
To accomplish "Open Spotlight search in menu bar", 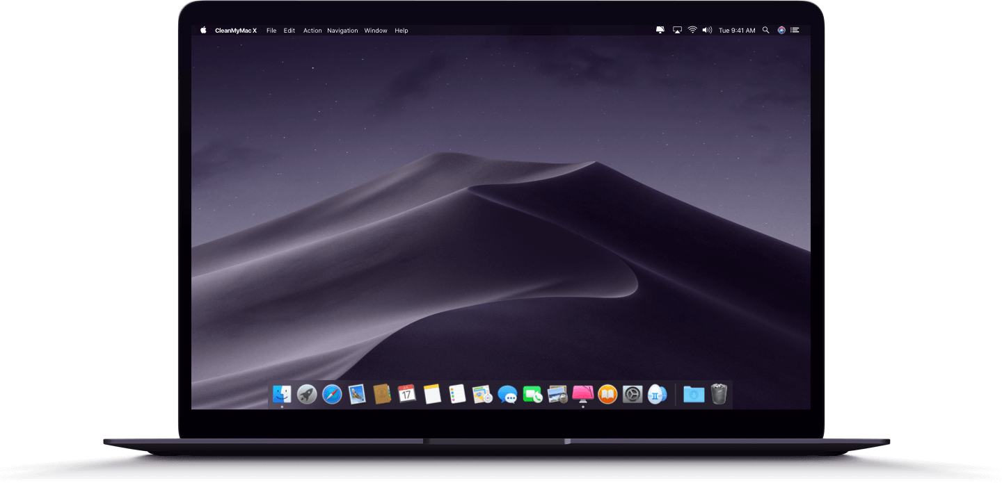I will (765, 30).
